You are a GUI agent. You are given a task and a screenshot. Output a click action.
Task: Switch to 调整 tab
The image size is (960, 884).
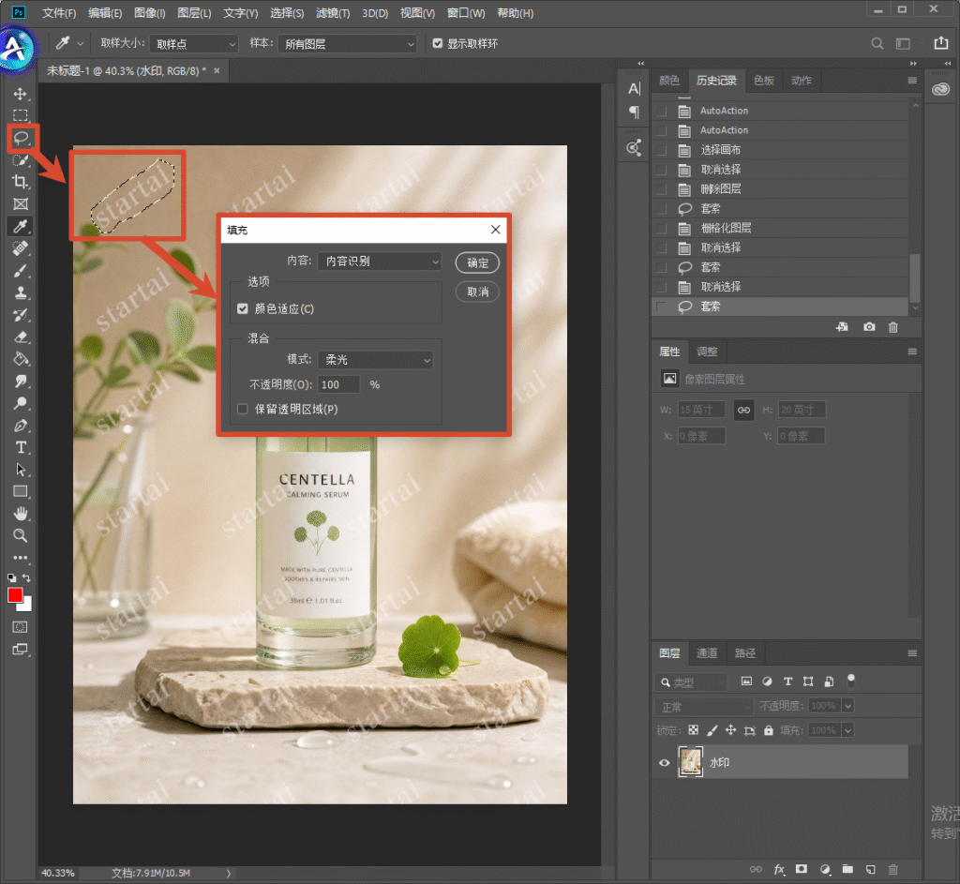click(x=707, y=352)
